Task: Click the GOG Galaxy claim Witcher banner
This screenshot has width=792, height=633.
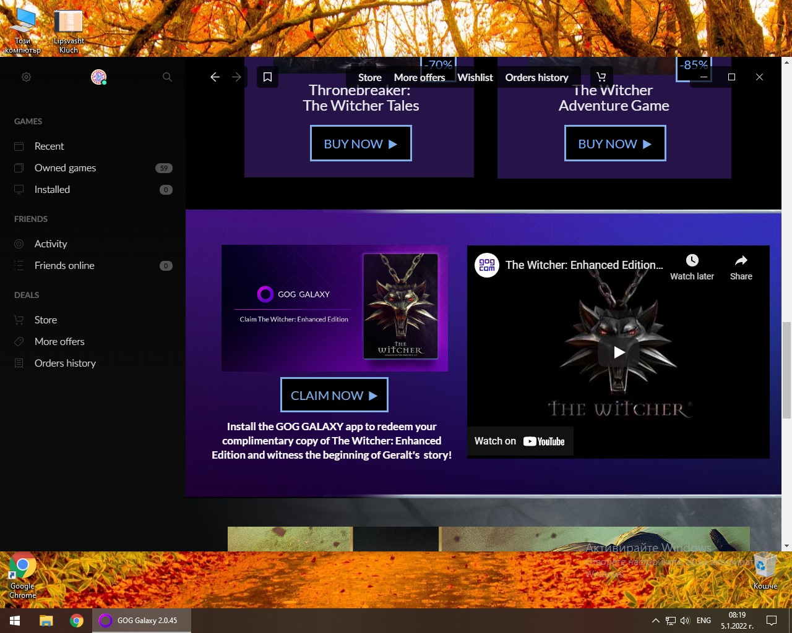Action: click(x=335, y=308)
